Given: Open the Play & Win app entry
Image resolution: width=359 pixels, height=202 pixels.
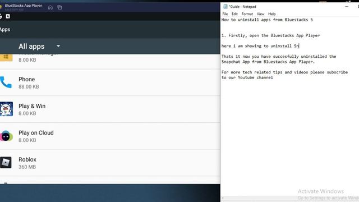Looking at the screenshot, I should (110, 109).
